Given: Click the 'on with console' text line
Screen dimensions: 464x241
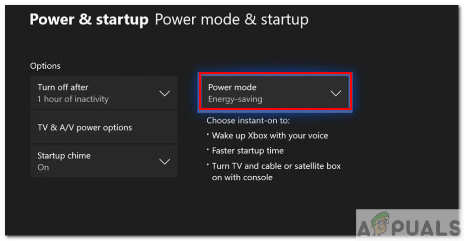Looking at the screenshot, I should [242, 177].
